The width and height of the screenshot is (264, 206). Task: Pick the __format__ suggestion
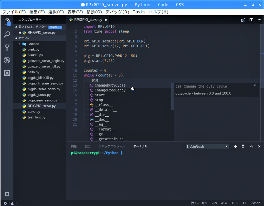coord(130,129)
